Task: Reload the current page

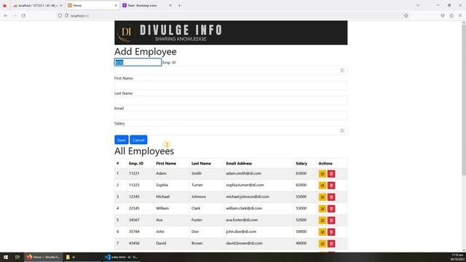Action: pos(23,15)
